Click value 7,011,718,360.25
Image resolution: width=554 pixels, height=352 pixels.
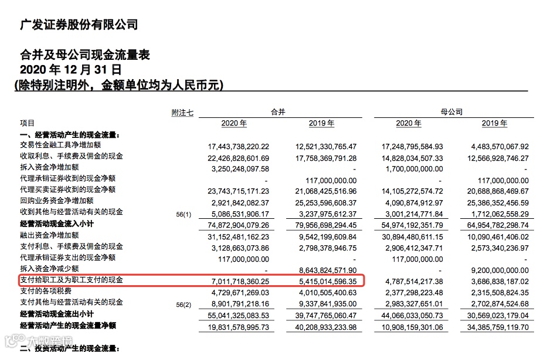pyautogui.click(x=240, y=282)
